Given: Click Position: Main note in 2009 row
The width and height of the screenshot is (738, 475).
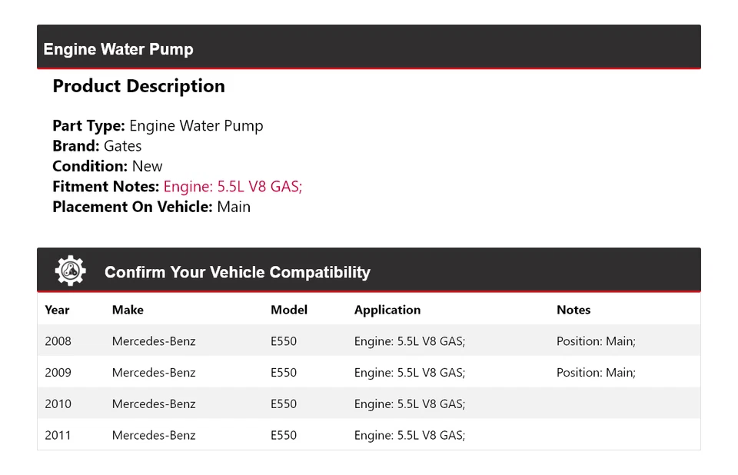Looking at the screenshot, I should click(596, 373).
